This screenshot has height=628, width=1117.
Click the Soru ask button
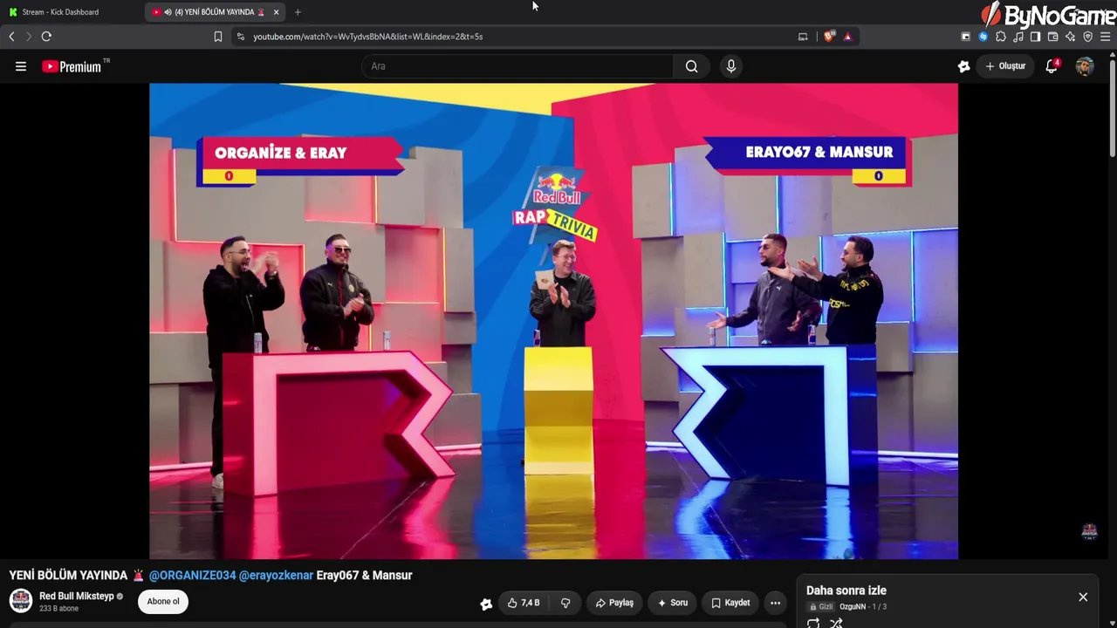point(673,603)
